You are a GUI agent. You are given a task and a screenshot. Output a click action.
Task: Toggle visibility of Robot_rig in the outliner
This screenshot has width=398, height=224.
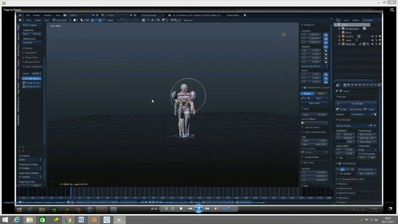coord(373,44)
